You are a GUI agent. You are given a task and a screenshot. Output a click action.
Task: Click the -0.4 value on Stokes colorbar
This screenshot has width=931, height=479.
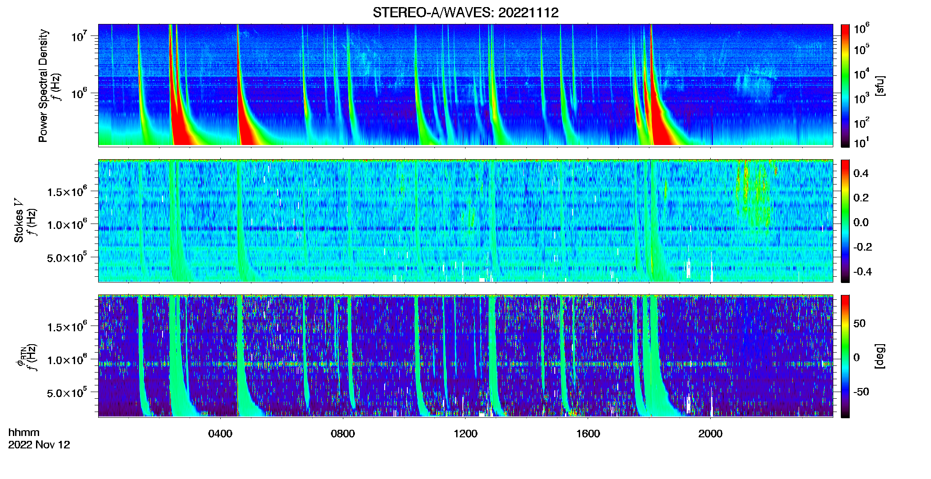point(862,271)
